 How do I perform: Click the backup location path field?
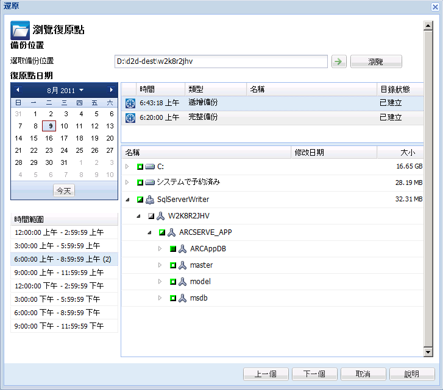(x=221, y=61)
